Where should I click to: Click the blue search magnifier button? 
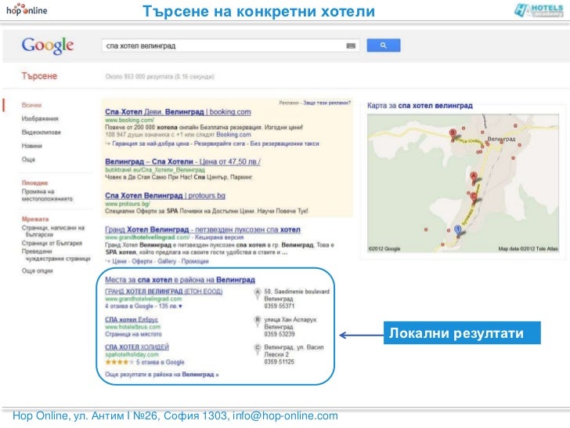[x=383, y=45]
